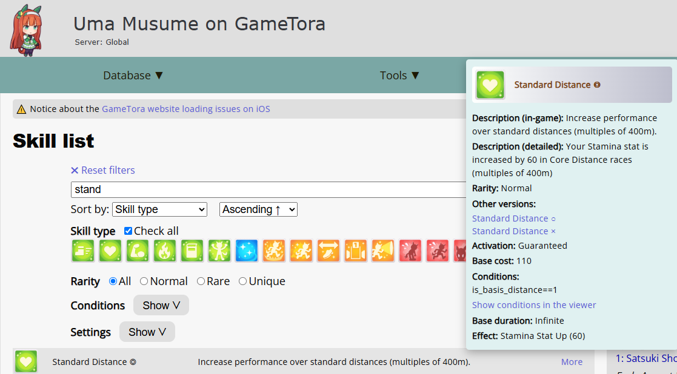Toggle the orange shoe with arrow filter
Screen dimensions: 677x374
pyautogui.click(x=328, y=251)
